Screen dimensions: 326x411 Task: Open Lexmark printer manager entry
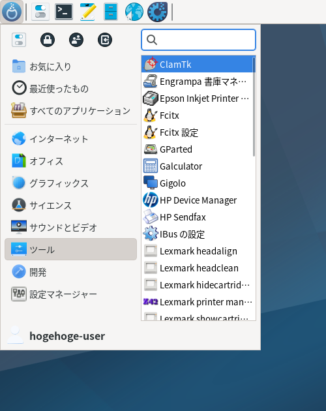pyautogui.click(x=197, y=301)
